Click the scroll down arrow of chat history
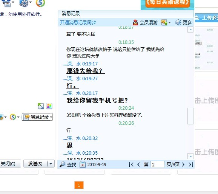The width and height of the screenshot is (218, 194). [190, 156]
